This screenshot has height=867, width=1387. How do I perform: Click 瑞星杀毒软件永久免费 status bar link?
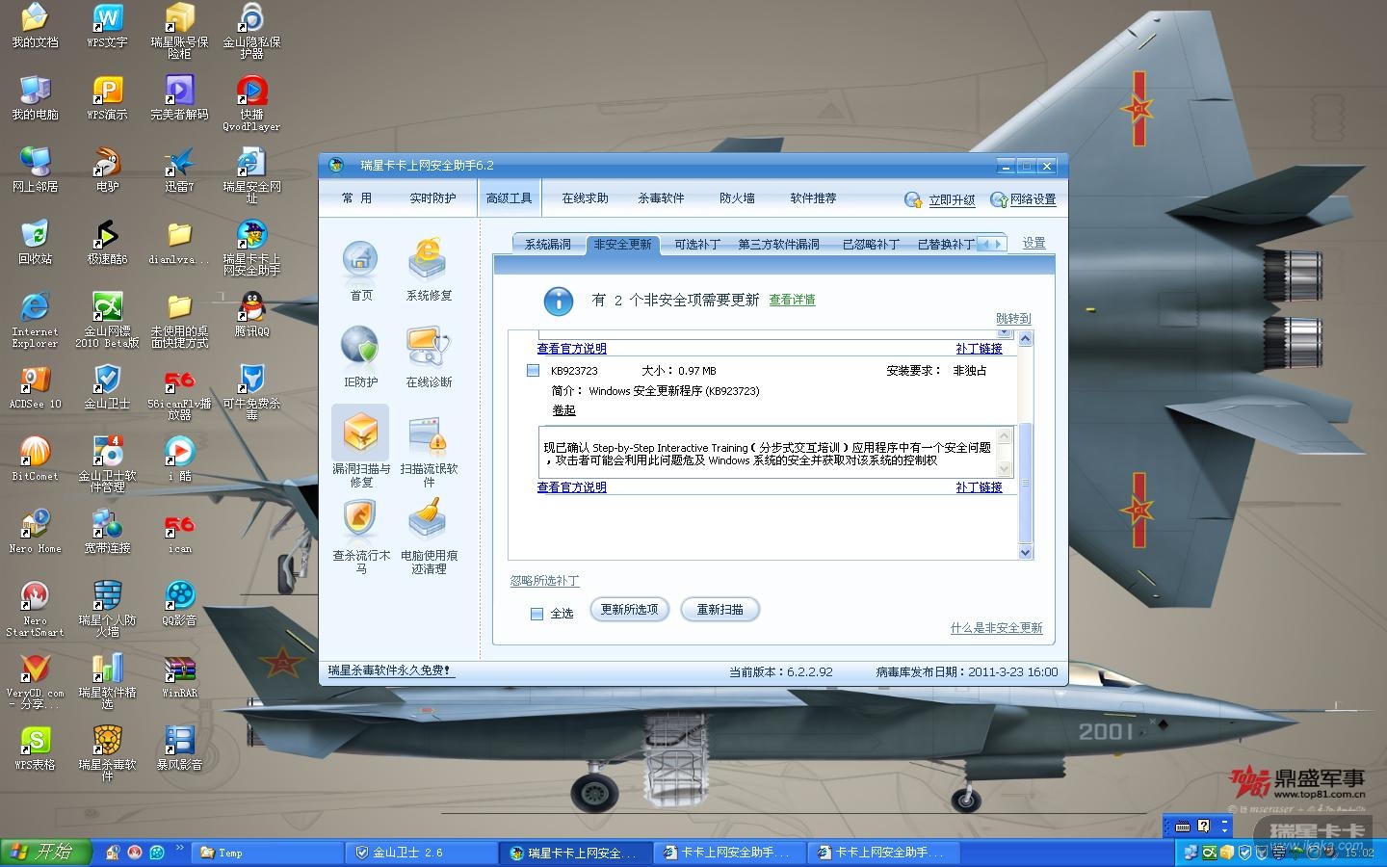tap(389, 670)
